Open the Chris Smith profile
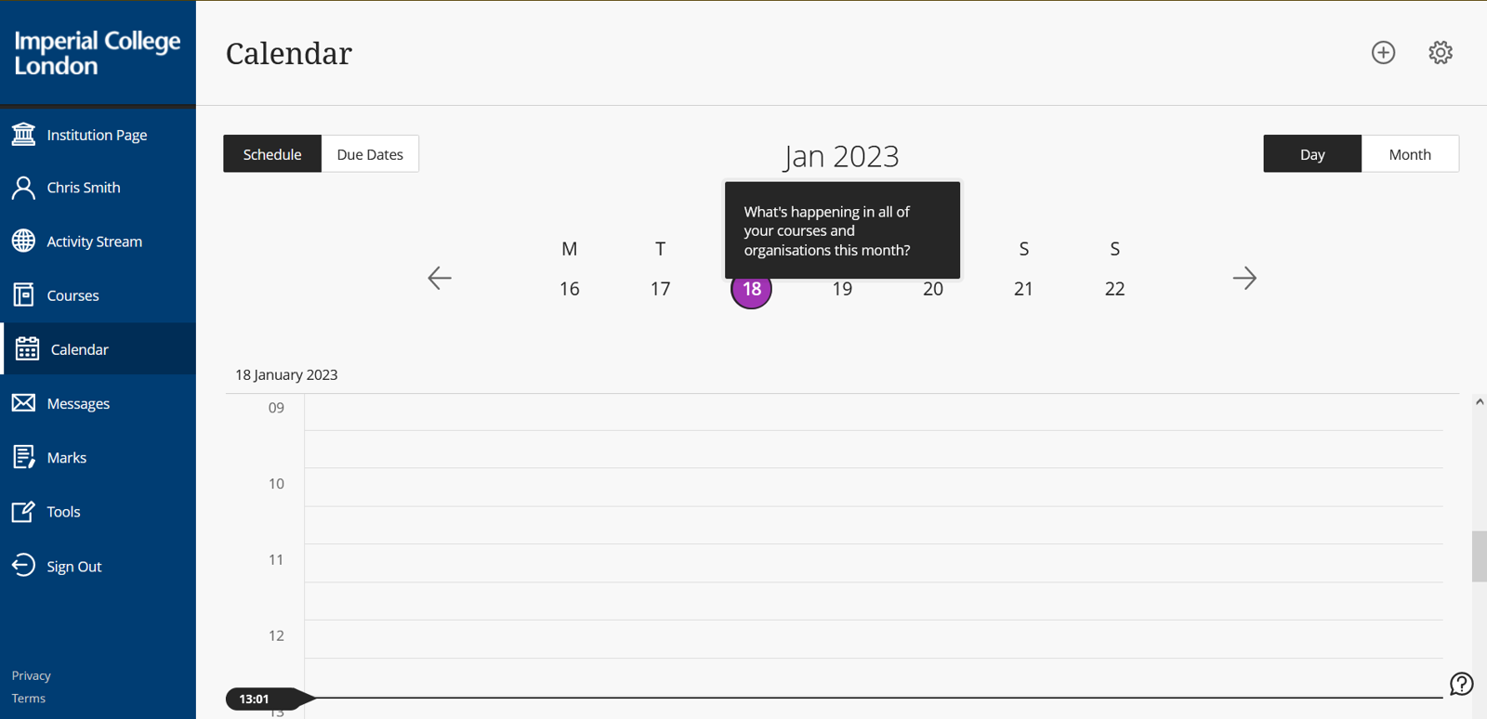 pos(83,188)
